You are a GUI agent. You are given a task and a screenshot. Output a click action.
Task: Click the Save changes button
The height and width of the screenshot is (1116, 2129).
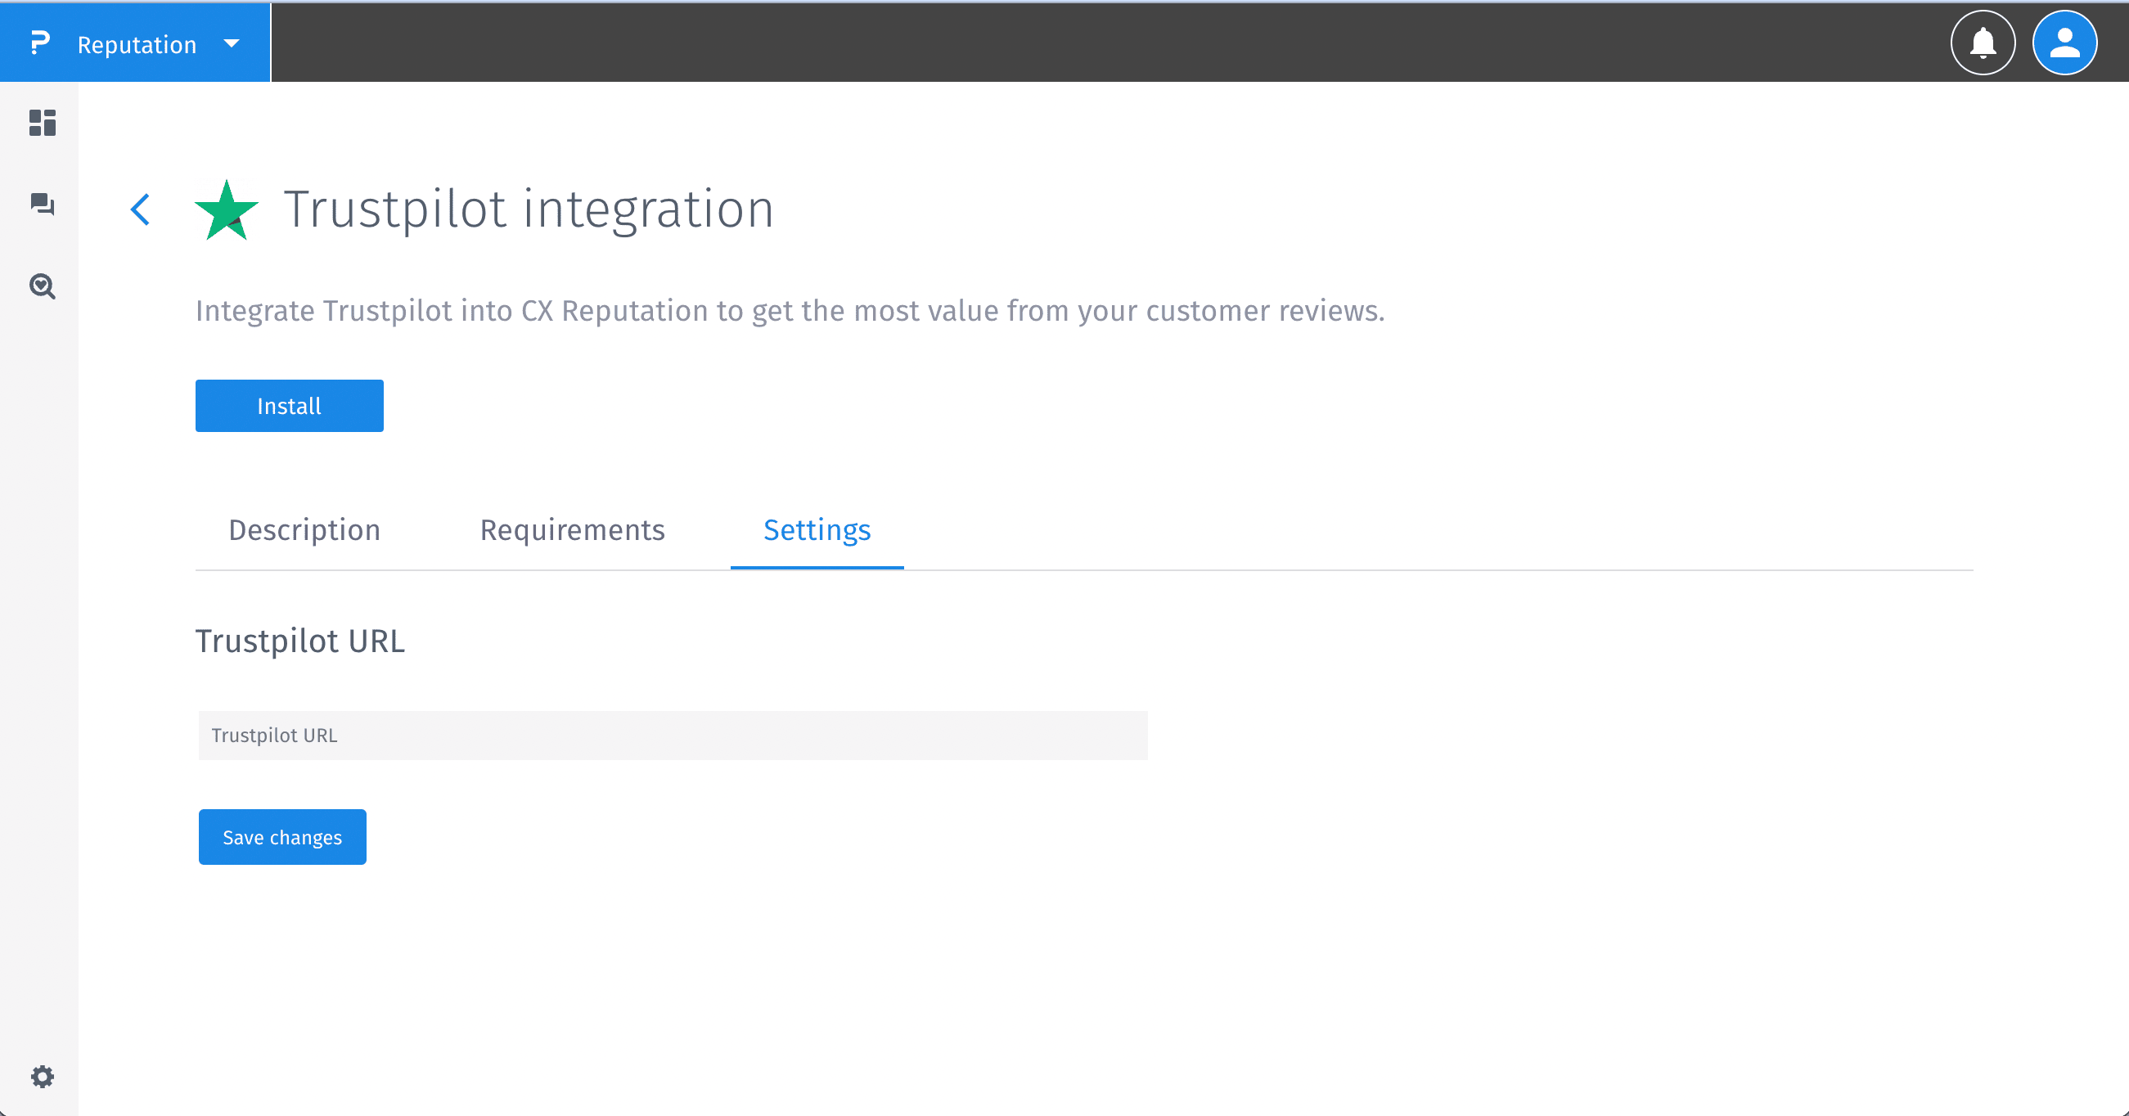click(x=281, y=836)
